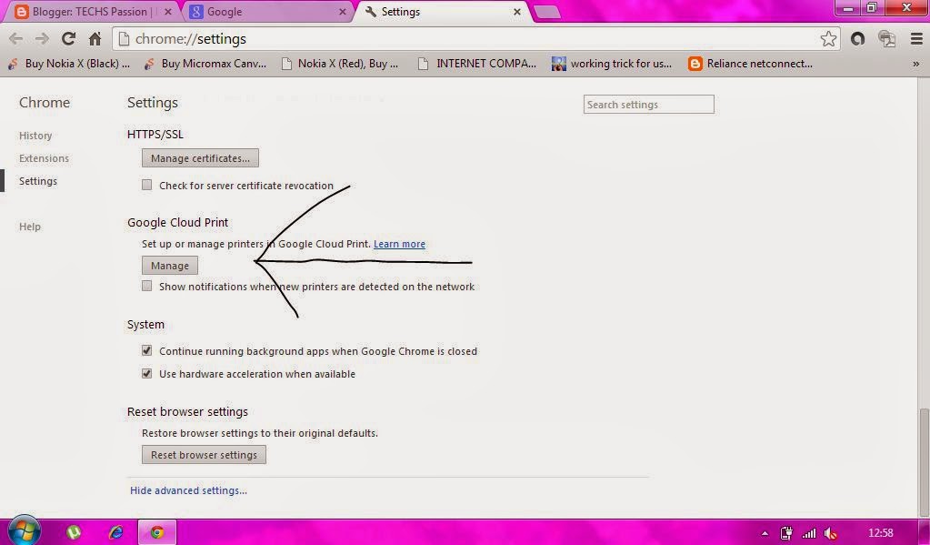
Task: Click the HTTPS/SSL section heading
Action: click(155, 134)
